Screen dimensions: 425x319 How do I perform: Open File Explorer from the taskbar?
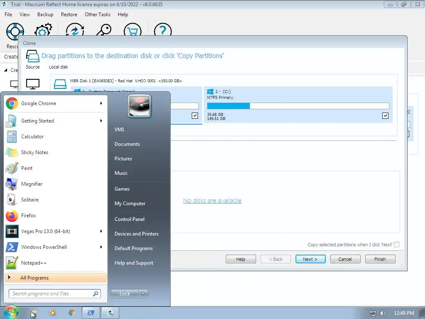[33, 313]
